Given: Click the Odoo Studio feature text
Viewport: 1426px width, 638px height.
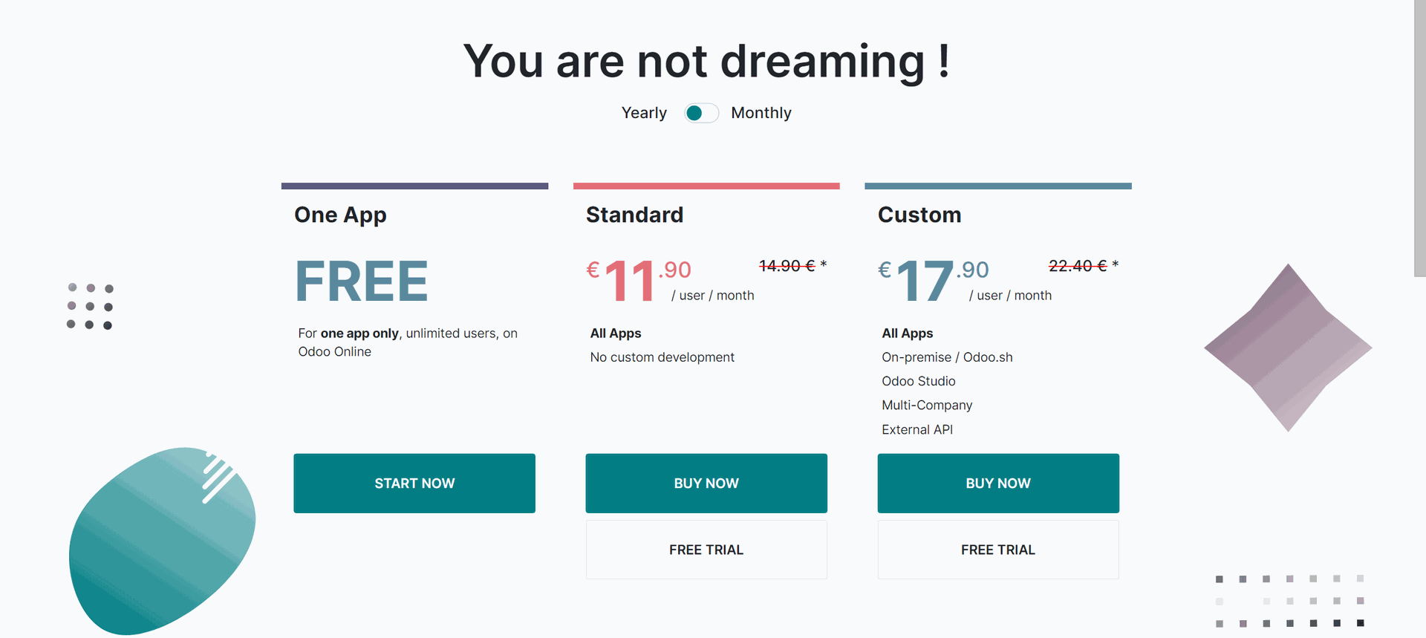Looking at the screenshot, I should click(x=919, y=381).
